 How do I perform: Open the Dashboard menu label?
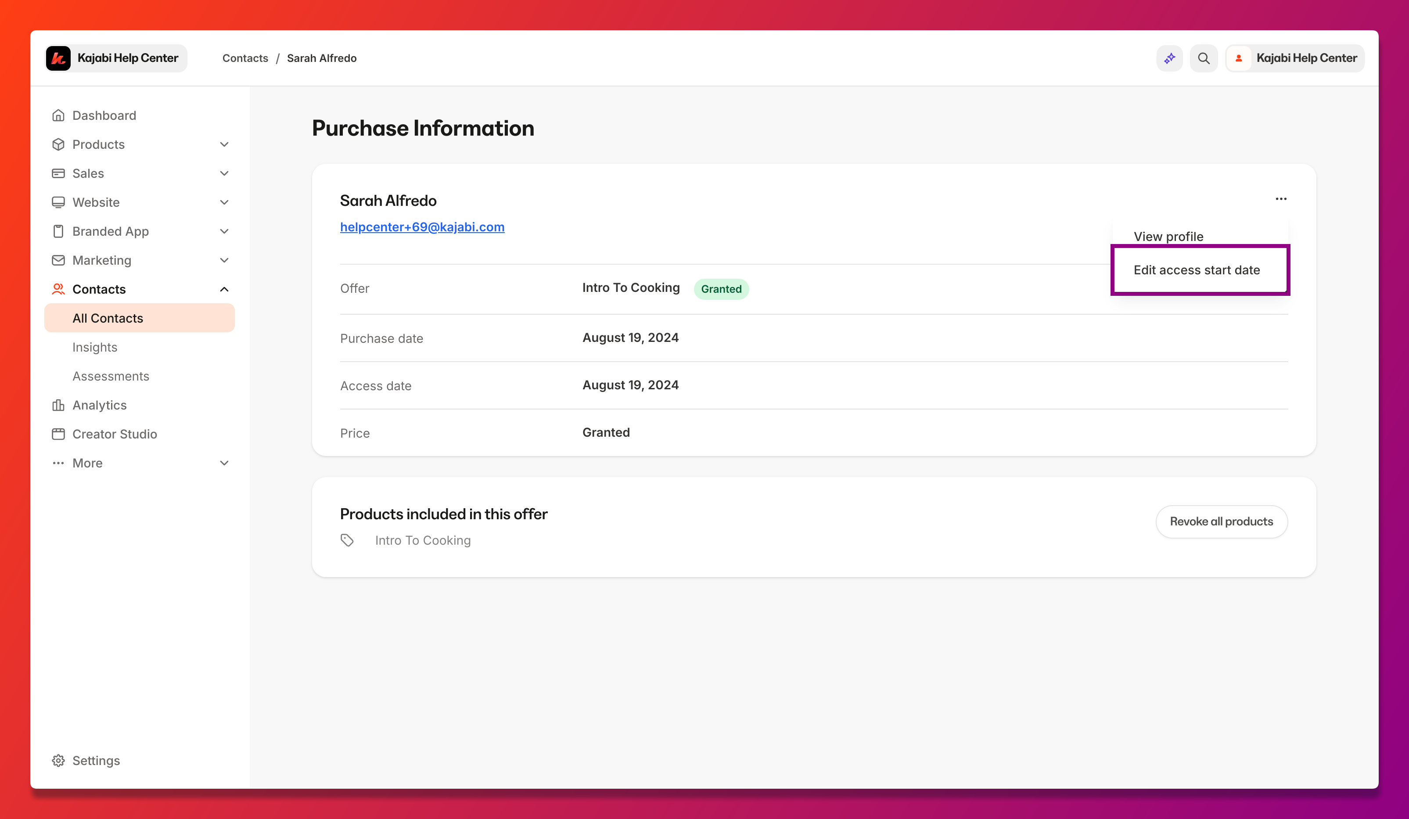pos(104,115)
